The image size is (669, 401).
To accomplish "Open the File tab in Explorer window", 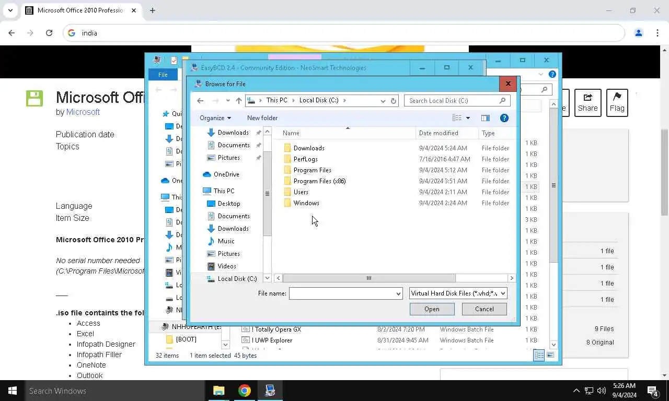I will coord(163,75).
